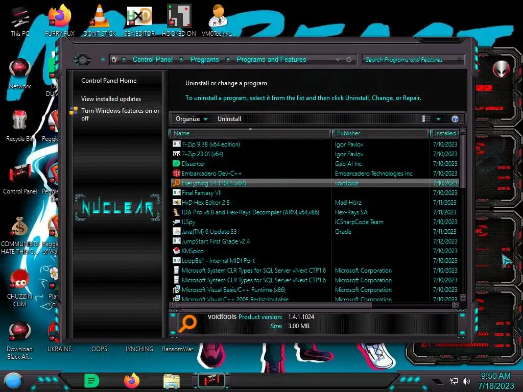Screen dimensions: 523x392
Task: Click the change view icon in toolbar
Action: (426, 119)
